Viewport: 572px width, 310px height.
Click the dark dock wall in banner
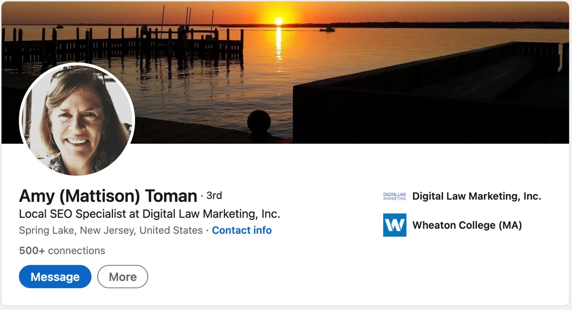coord(414,112)
